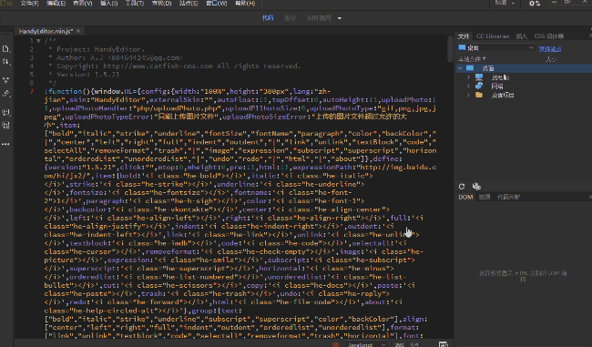Open the 插入(I) menu

[108, 3]
